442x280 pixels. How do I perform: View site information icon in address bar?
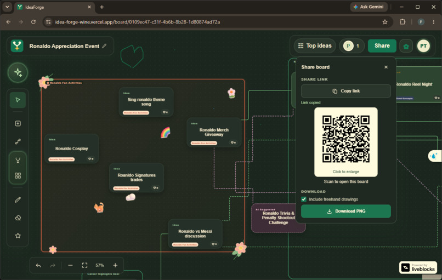point(48,22)
